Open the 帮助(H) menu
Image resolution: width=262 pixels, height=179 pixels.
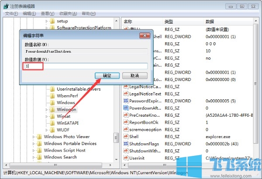click(x=89, y=14)
